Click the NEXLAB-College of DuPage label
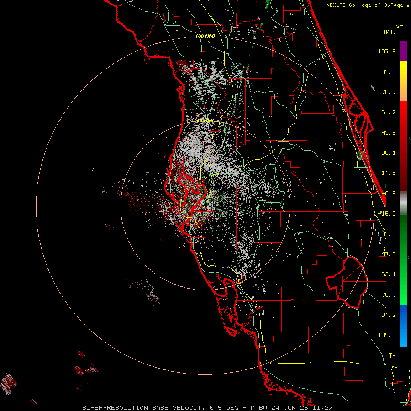Screen dimensions: 411x411 367,5
